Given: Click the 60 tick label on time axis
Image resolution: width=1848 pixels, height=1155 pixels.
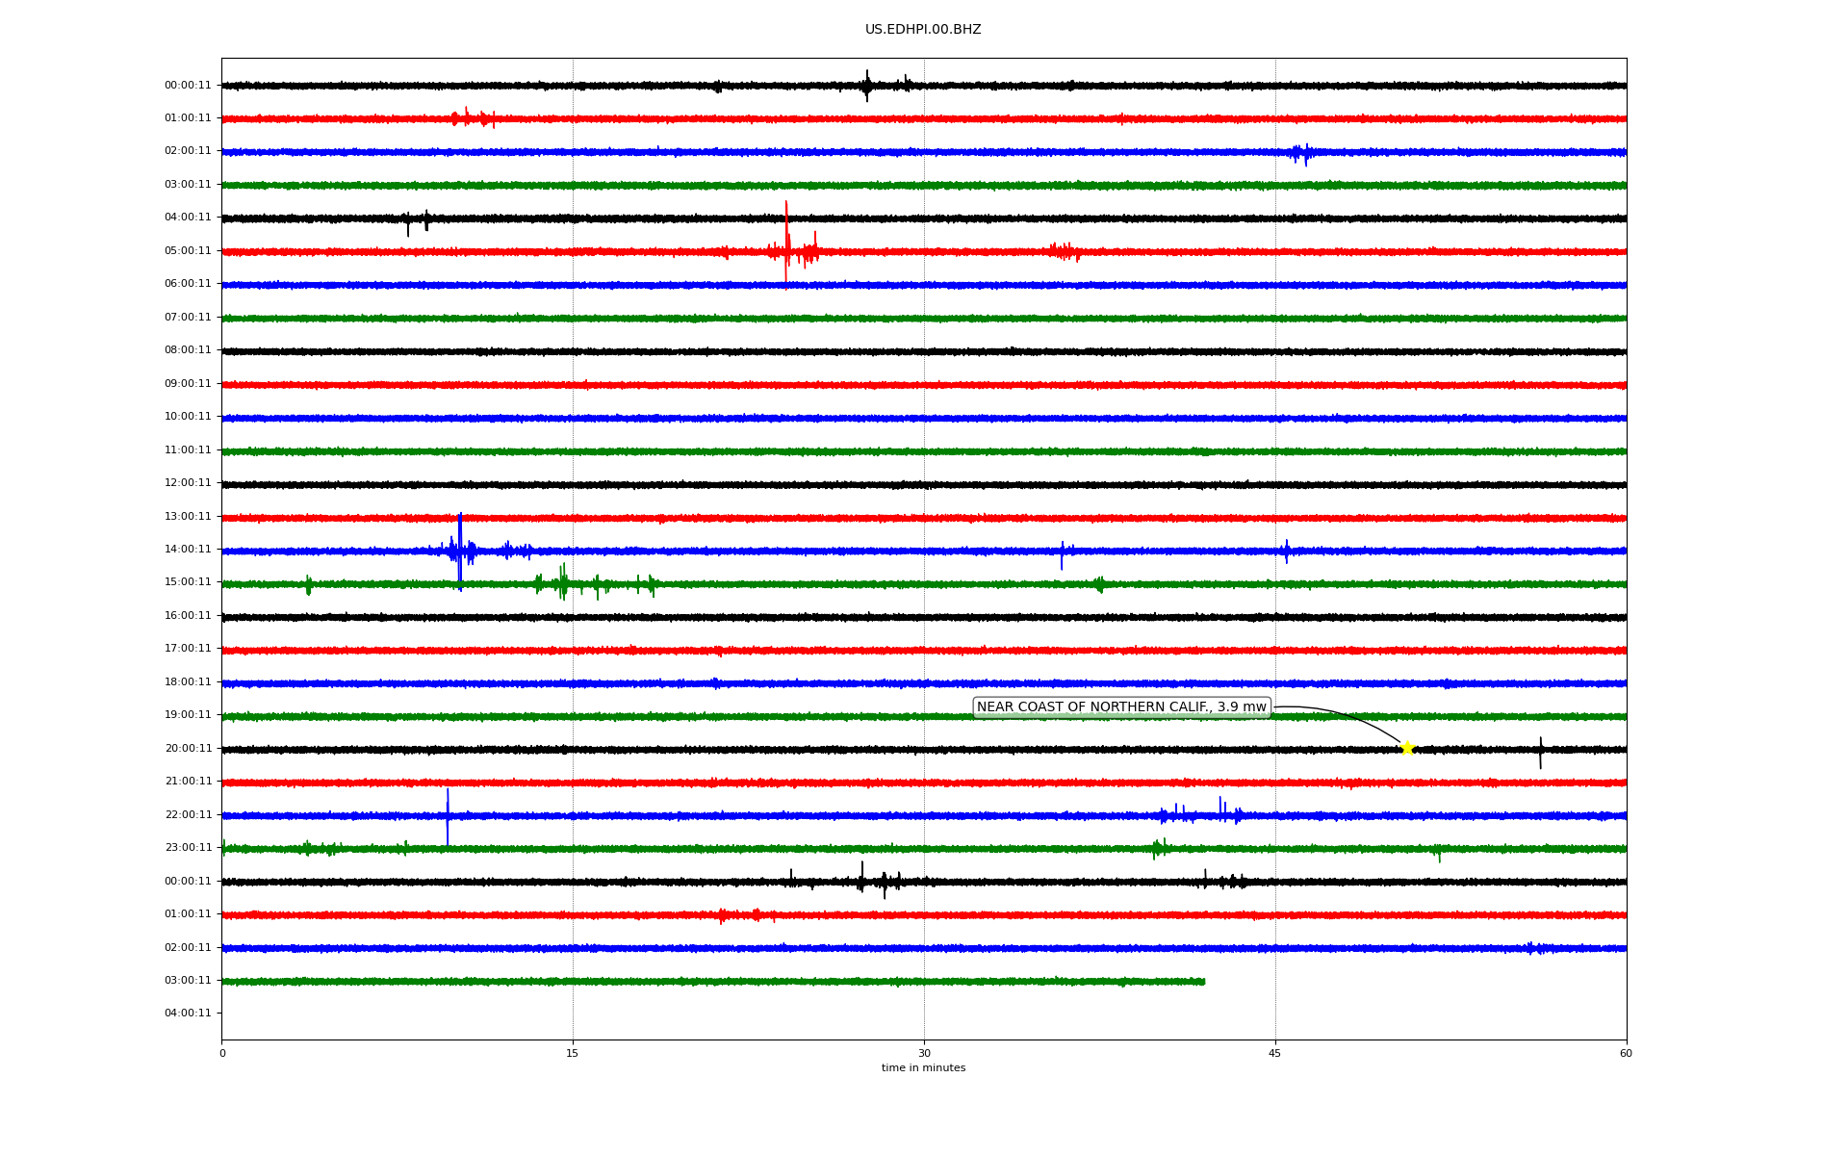Looking at the screenshot, I should (1626, 1053).
